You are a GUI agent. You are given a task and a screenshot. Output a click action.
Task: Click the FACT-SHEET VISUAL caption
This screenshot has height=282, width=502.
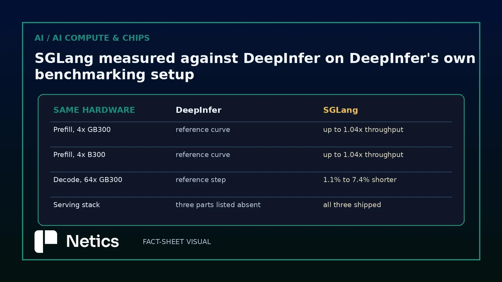coord(177,242)
